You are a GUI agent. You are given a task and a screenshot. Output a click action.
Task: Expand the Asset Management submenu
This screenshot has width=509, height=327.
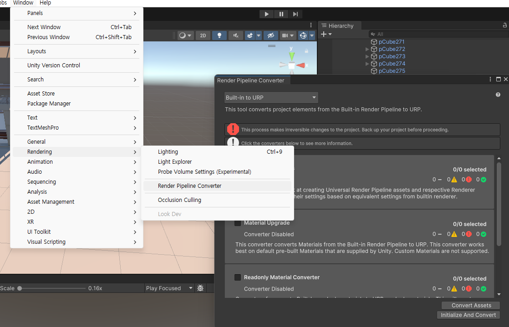pyautogui.click(x=76, y=202)
